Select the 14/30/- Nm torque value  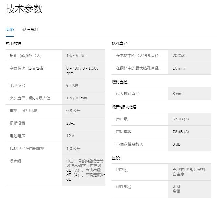(x=76, y=56)
